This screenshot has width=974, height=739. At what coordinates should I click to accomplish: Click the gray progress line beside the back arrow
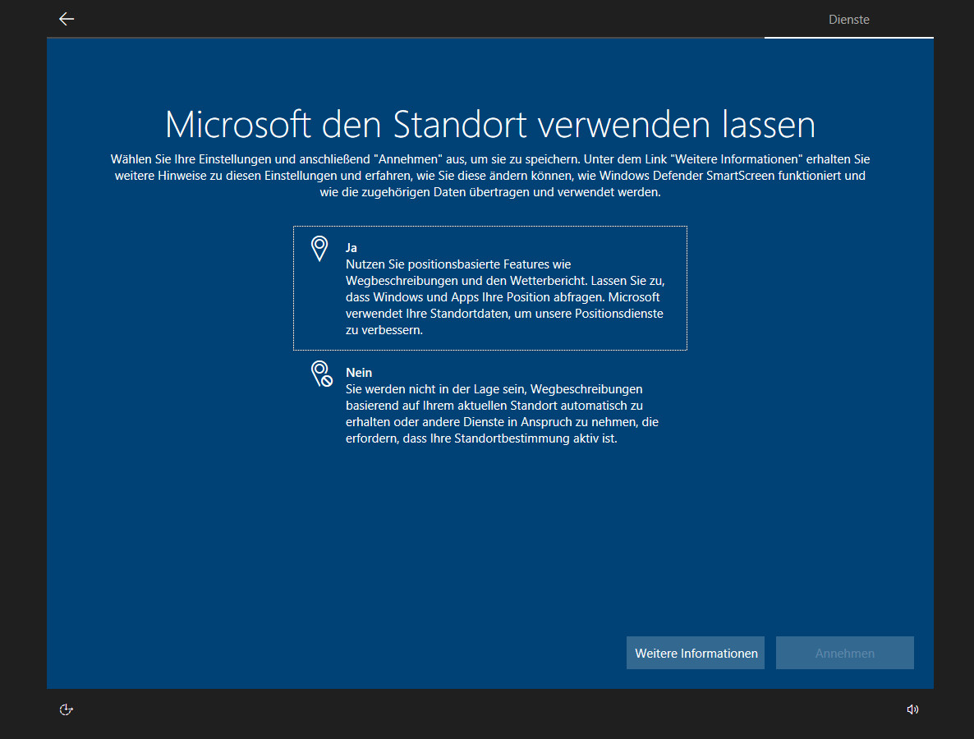click(406, 37)
